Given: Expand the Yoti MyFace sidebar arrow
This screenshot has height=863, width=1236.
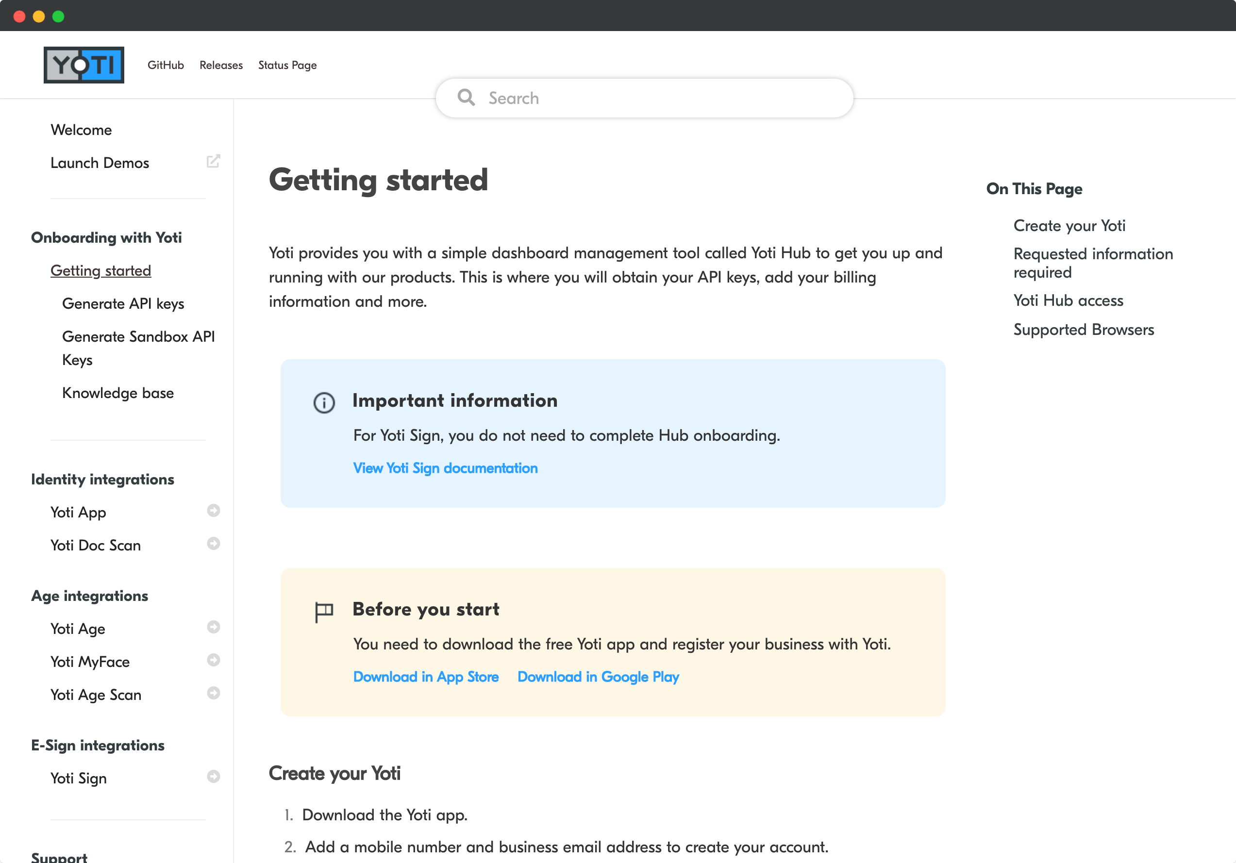Looking at the screenshot, I should pyautogui.click(x=214, y=660).
